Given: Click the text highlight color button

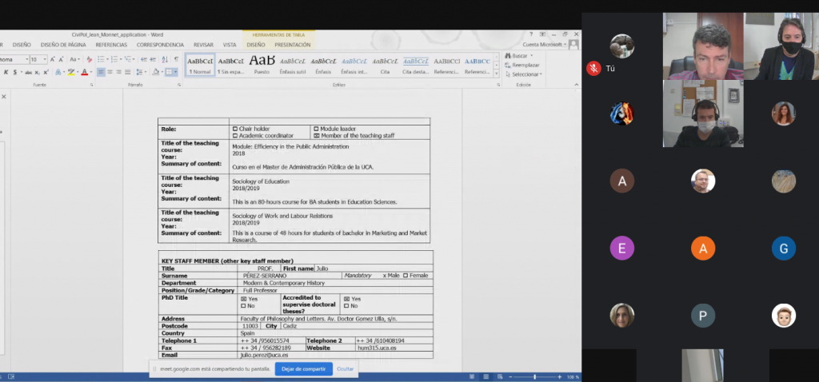Looking at the screenshot, I should point(70,72).
